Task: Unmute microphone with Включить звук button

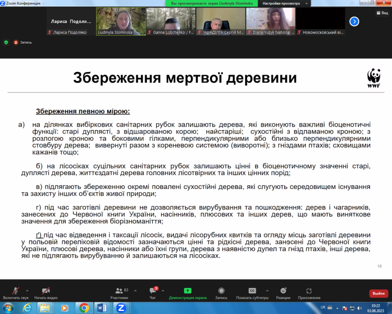Action: [x=15, y=291]
